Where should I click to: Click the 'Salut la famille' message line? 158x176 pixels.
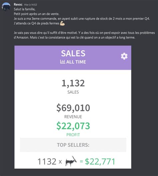click(25, 9)
